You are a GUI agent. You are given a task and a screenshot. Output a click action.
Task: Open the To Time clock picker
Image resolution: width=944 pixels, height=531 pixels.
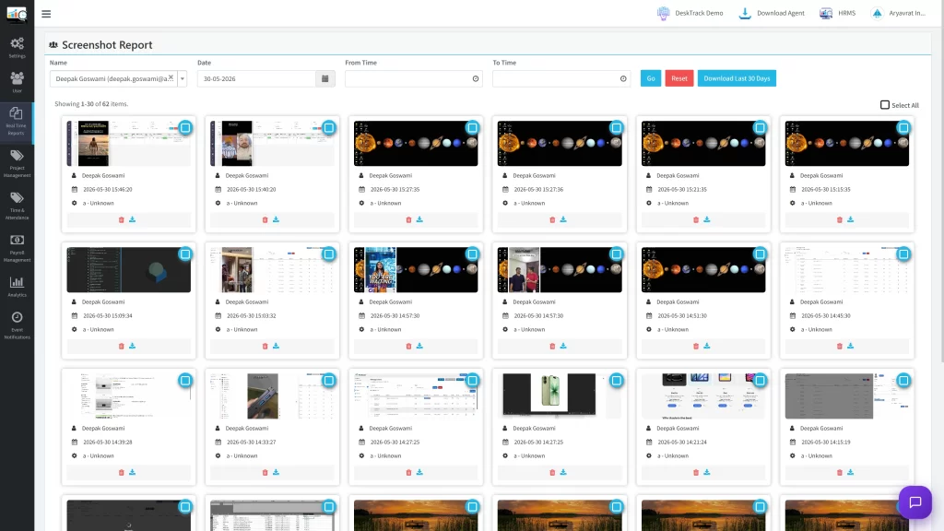tap(623, 78)
